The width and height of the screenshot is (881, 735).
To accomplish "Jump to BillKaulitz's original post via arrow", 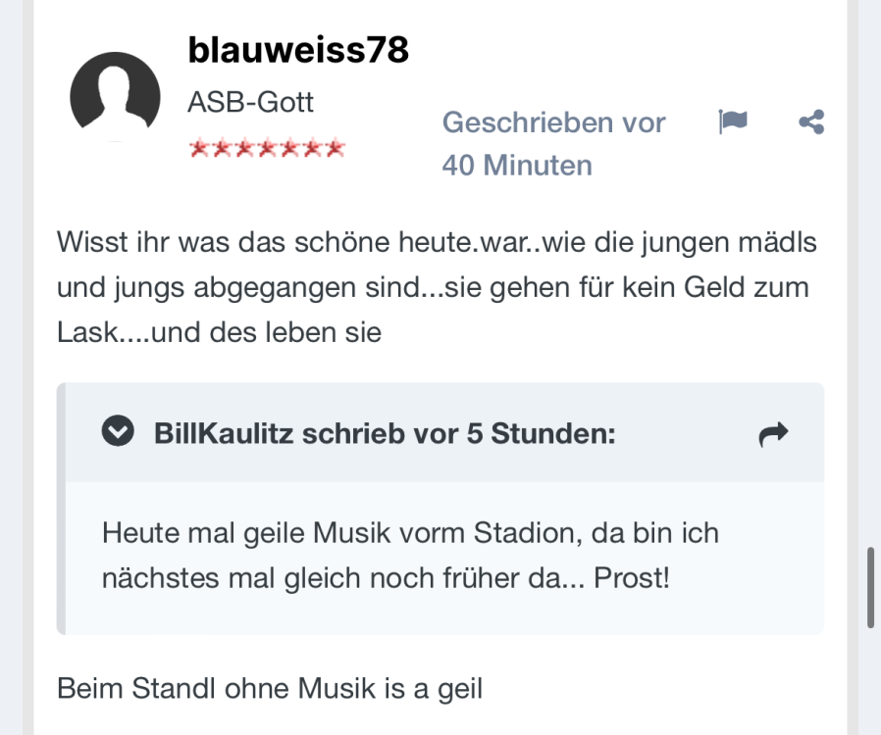I will point(773,434).
